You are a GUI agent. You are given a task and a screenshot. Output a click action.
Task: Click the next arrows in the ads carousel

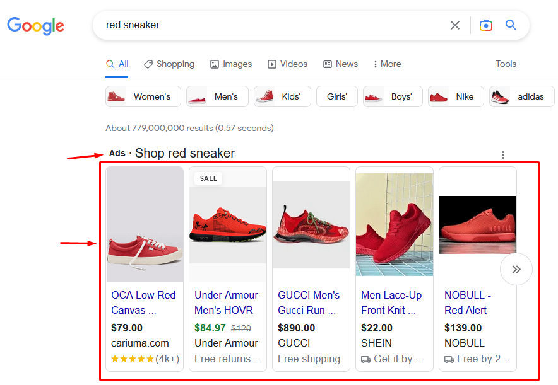(516, 269)
